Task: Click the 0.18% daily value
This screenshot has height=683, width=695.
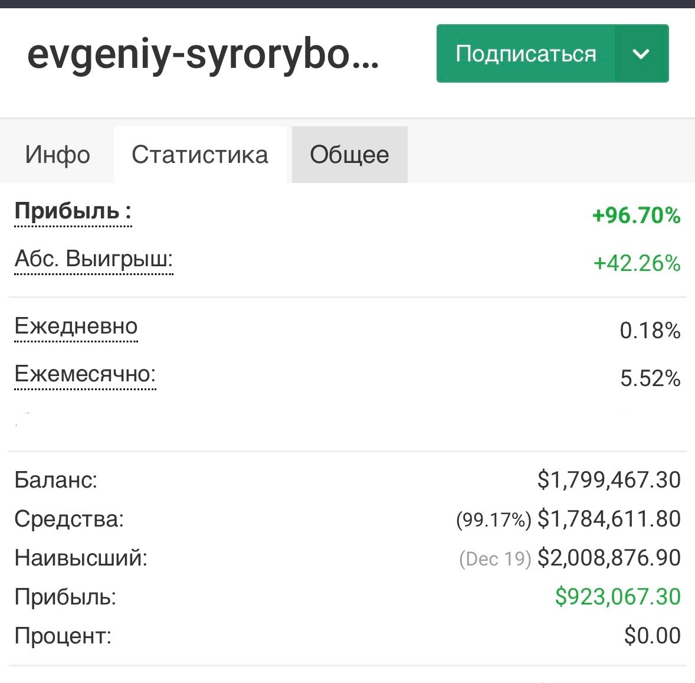Action: [650, 331]
